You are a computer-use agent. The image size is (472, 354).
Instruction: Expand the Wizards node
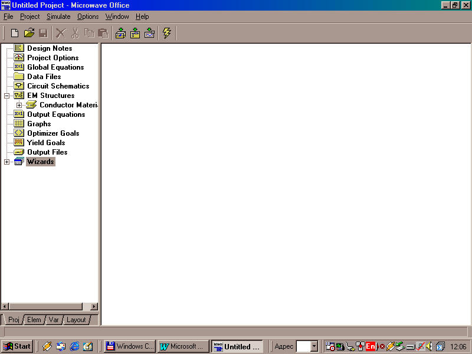(6, 162)
